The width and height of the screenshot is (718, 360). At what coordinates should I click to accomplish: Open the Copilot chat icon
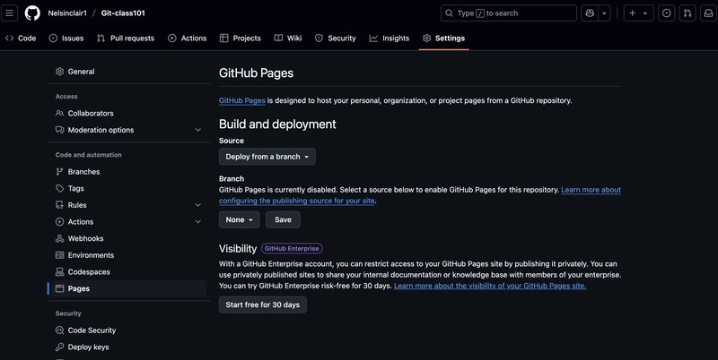pos(590,13)
